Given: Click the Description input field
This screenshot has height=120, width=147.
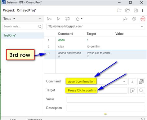Looking at the screenshot, I should [x=106, y=108].
